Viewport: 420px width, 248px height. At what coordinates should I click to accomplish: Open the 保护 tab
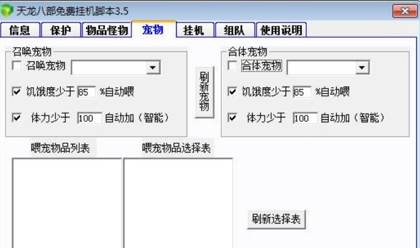(x=61, y=30)
